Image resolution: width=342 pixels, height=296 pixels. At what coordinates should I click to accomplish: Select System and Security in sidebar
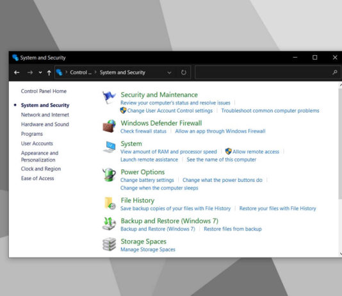pyautogui.click(x=45, y=105)
